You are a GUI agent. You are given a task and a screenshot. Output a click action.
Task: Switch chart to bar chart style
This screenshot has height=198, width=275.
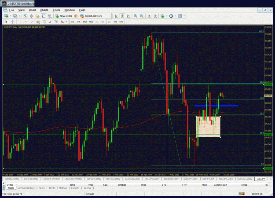[116, 16]
